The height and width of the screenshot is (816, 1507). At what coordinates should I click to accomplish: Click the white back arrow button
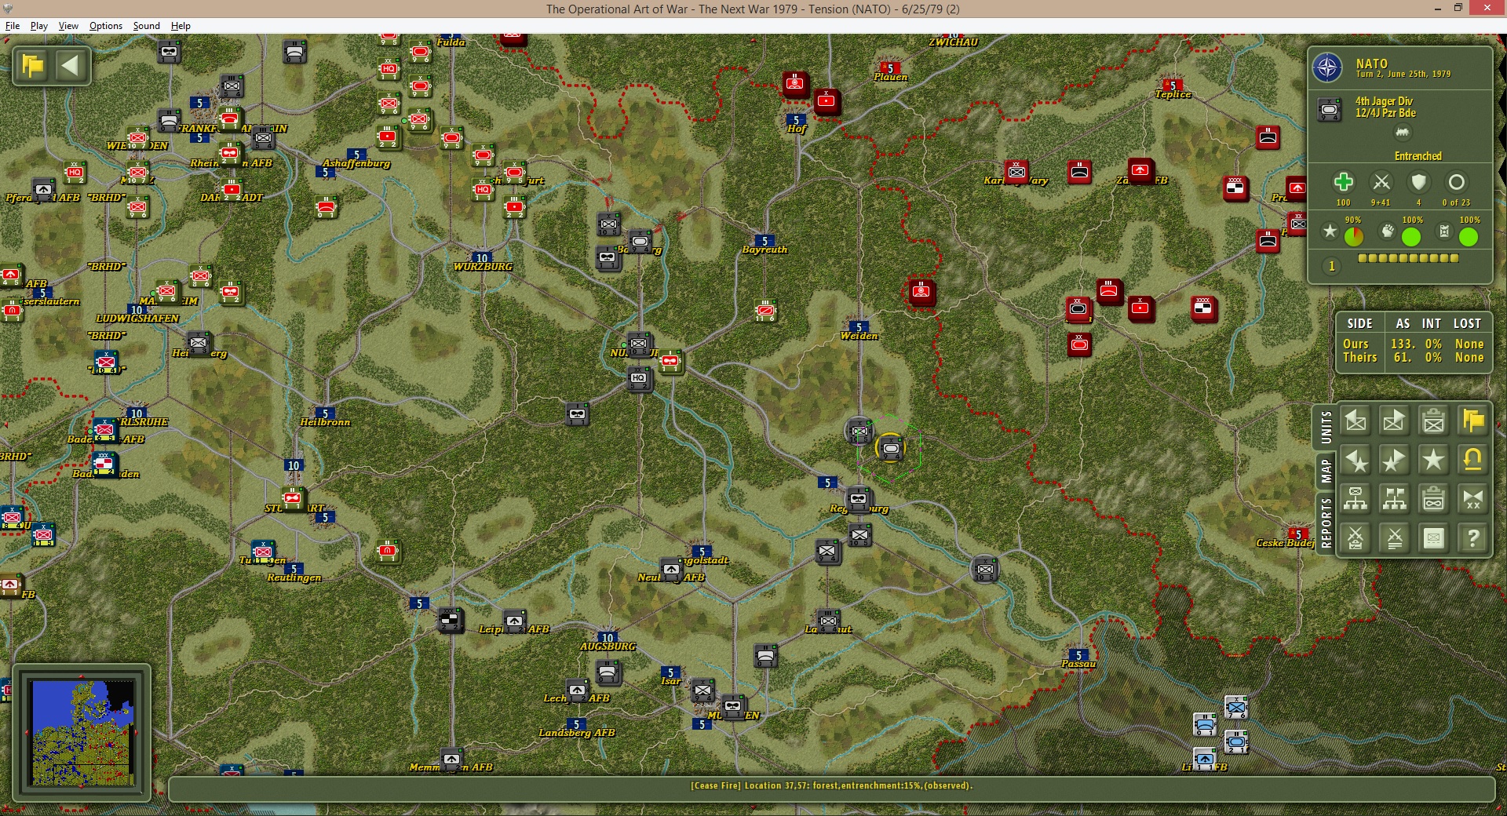(71, 65)
